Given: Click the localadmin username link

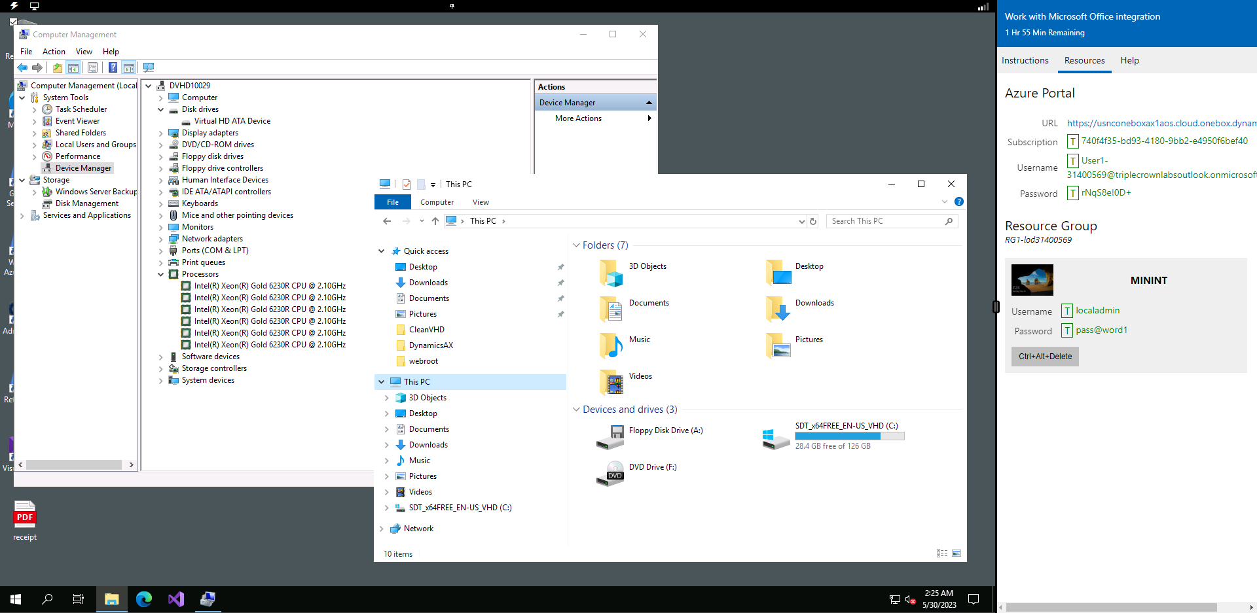Looking at the screenshot, I should coord(1097,311).
